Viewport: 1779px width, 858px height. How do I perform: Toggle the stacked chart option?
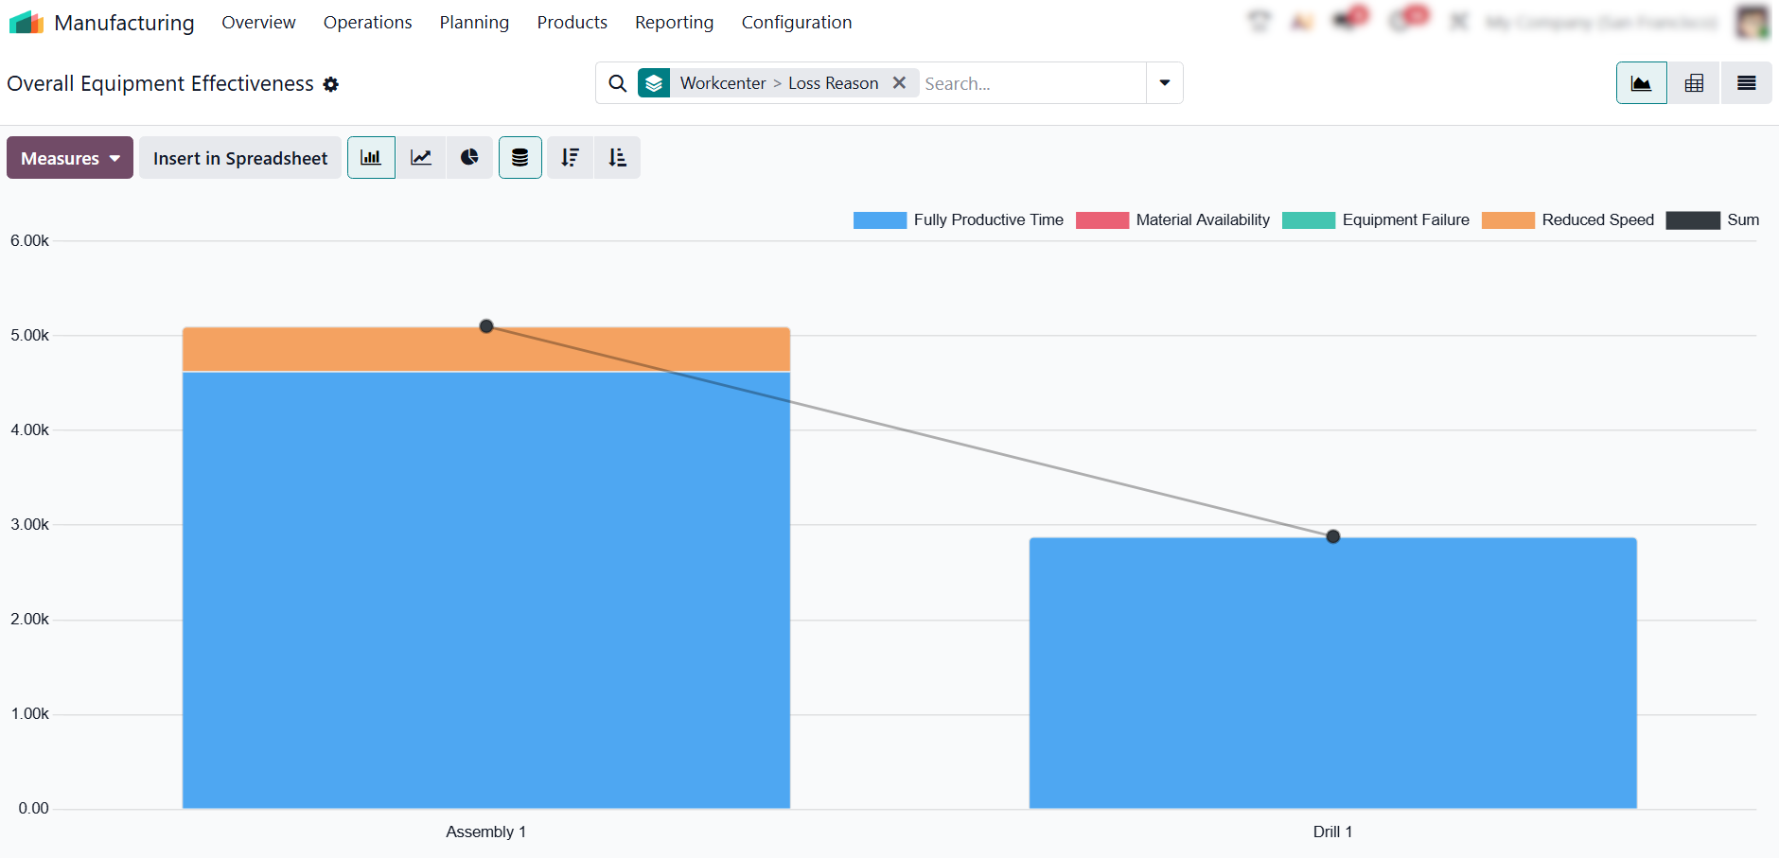pyautogui.click(x=520, y=158)
